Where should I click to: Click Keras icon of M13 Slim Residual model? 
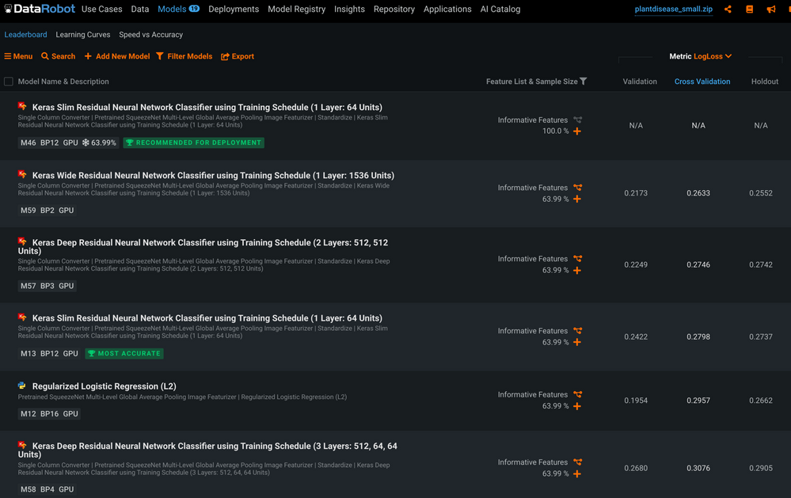coord(22,317)
